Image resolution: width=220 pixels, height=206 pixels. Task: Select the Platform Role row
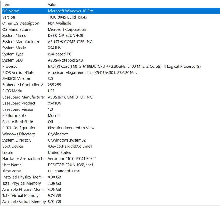(x=111, y=116)
